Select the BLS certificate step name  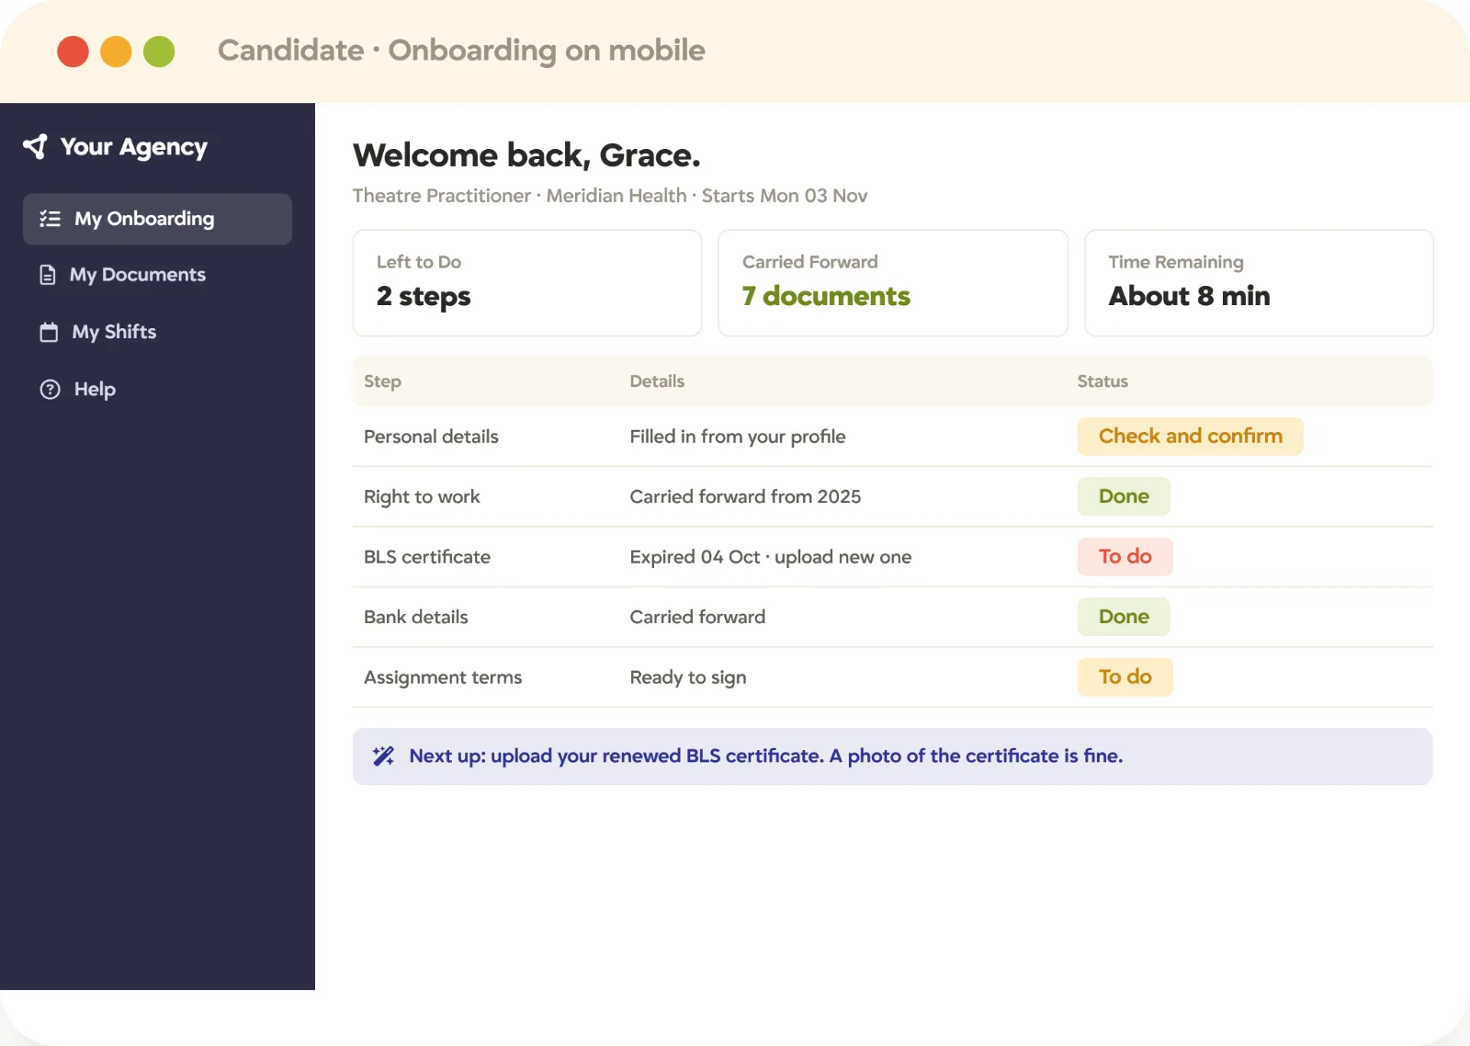click(427, 557)
